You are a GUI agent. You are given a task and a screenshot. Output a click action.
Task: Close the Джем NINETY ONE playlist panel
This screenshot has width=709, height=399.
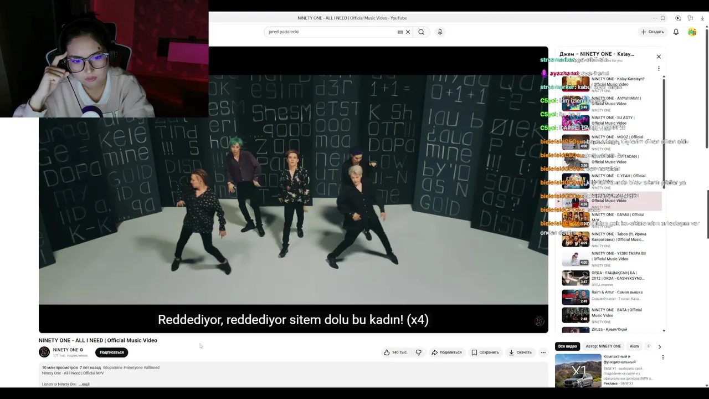coord(659,57)
